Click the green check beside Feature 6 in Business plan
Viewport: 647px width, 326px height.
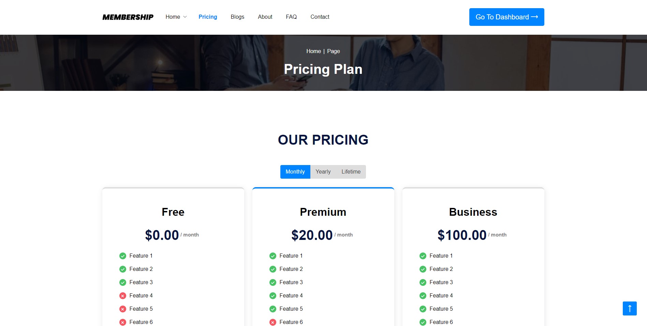(x=423, y=322)
